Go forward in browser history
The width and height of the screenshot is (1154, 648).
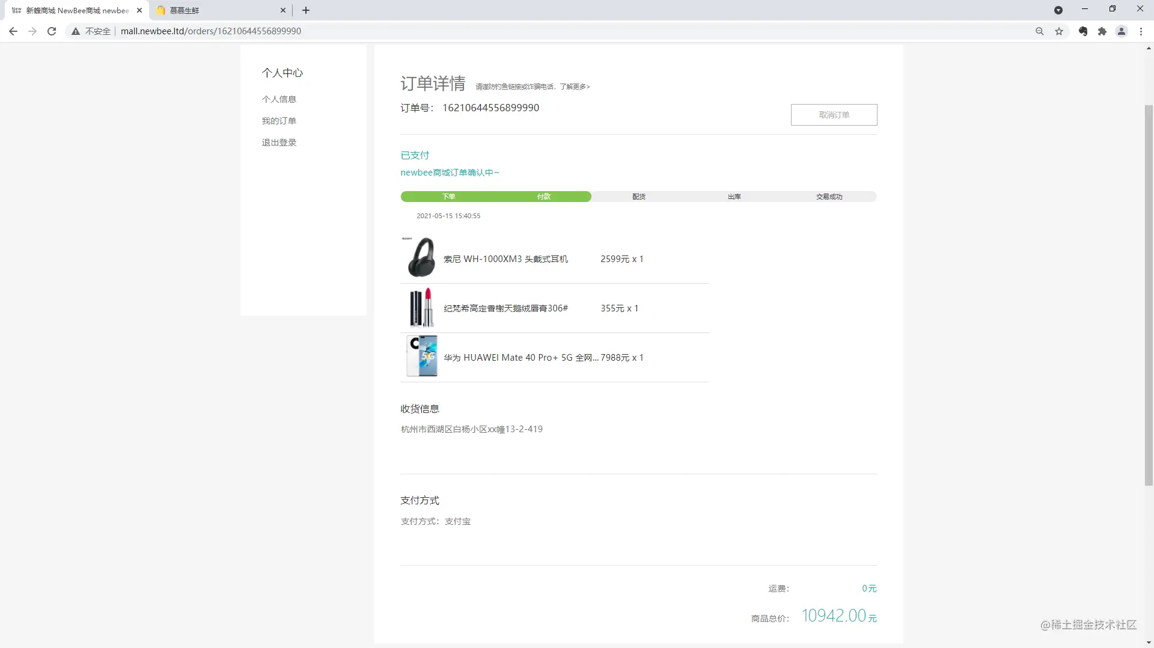[x=32, y=31]
